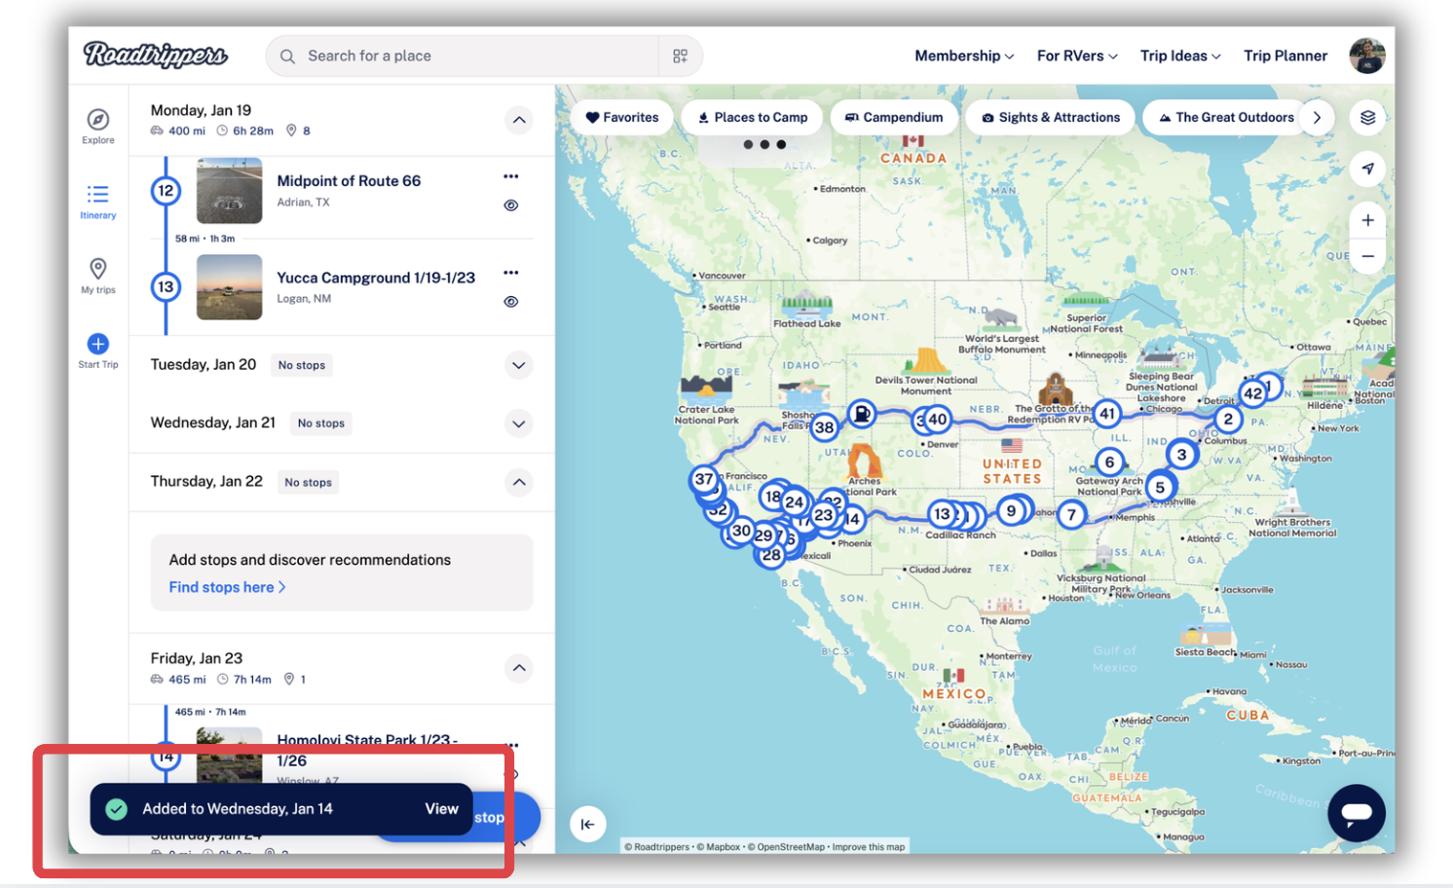Collapse the Thursday, Jan 22 section
1453x888 pixels.
(x=519, y=483)
